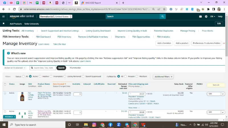Check the select-all checkbox in table header
This screenshot has width=228, height=128.
(5, 84)
